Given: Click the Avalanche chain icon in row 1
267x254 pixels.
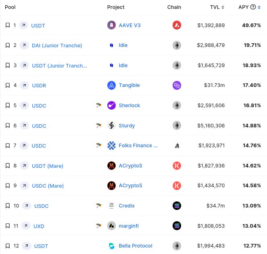Looking at the screenshot, I should coord(177,25).
